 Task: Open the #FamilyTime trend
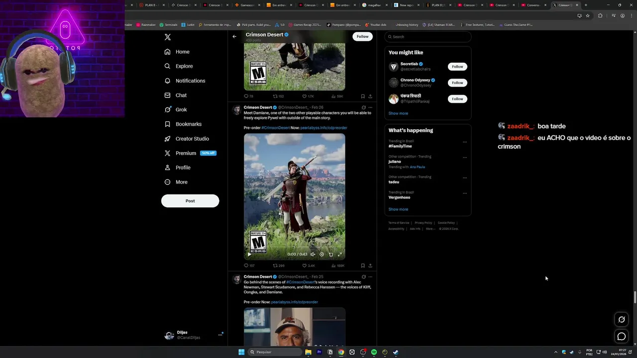point(400,146)
